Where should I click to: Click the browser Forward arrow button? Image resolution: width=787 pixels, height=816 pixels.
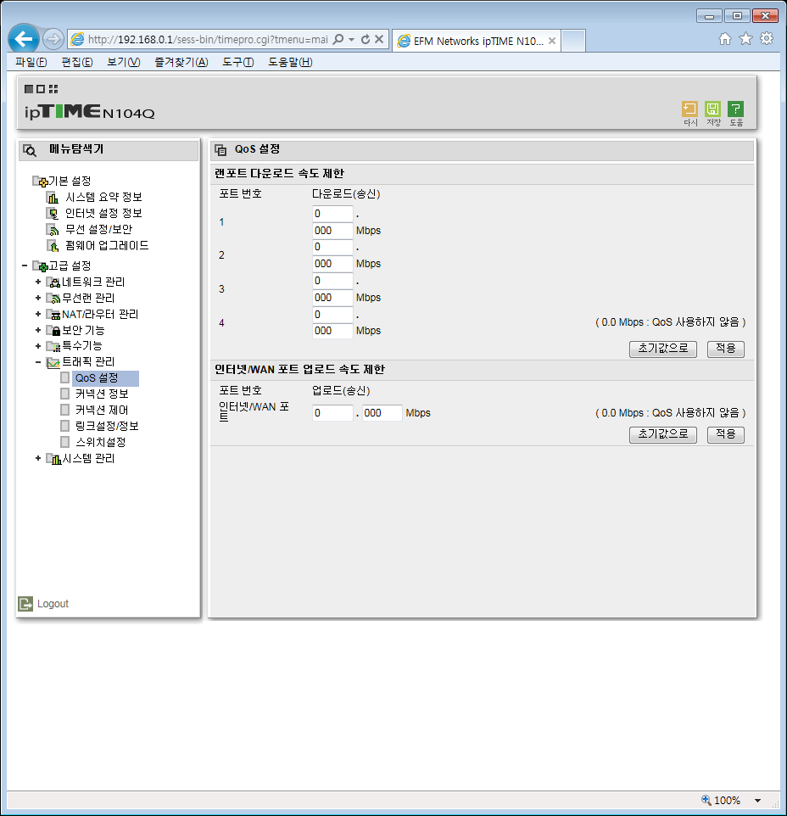click(53, 39)
